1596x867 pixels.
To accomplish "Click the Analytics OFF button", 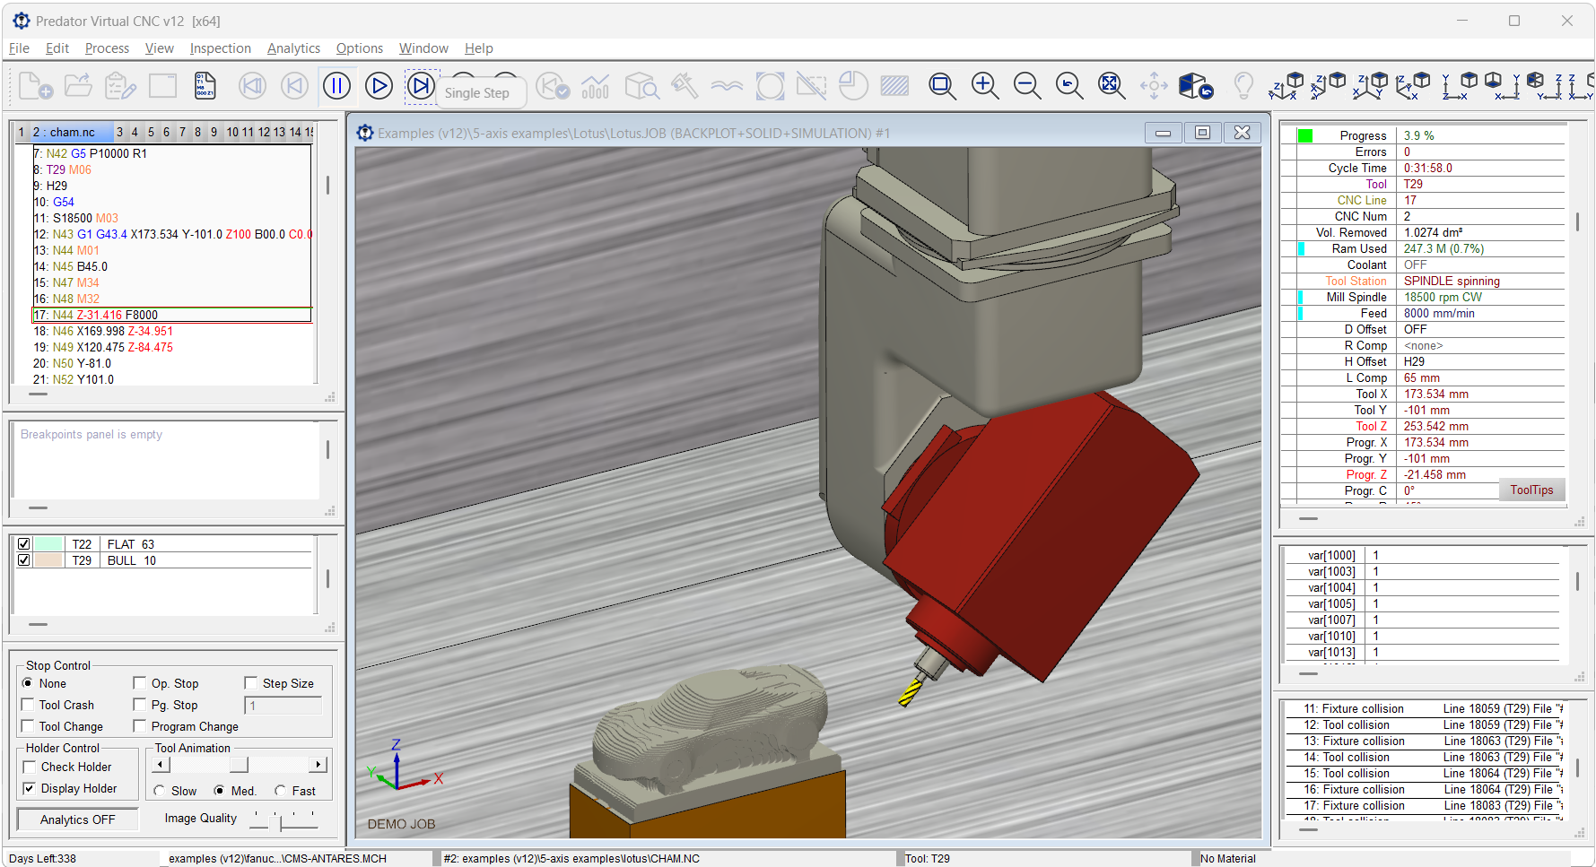I will pyautogui.click(x=76, y=819).
